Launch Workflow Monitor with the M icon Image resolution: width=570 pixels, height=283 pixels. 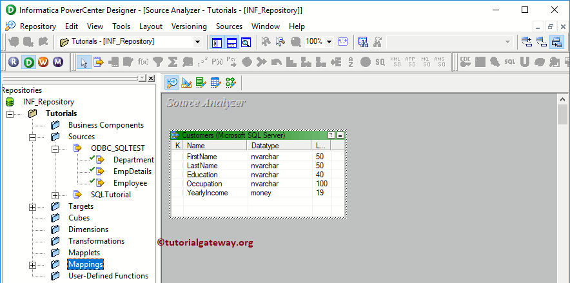57,62
